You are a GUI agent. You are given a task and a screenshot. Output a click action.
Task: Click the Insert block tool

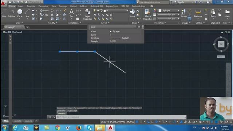pos(132,13)
